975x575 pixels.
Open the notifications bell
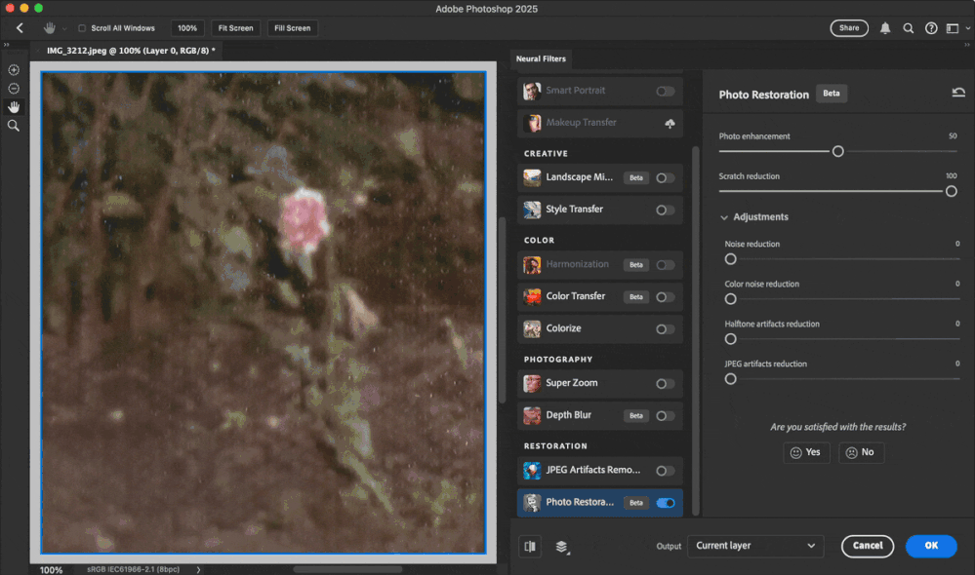tap(885, 28)
